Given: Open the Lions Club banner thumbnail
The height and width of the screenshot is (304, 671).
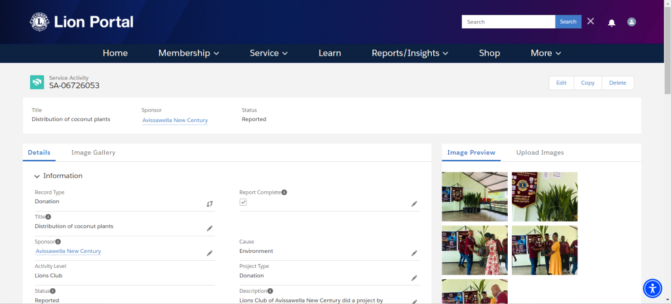Looking at the screenshot, I should (x=545, y=197).
